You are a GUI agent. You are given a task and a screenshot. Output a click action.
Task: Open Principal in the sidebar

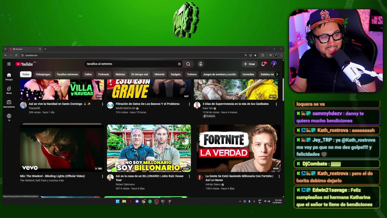click(9, 77)
